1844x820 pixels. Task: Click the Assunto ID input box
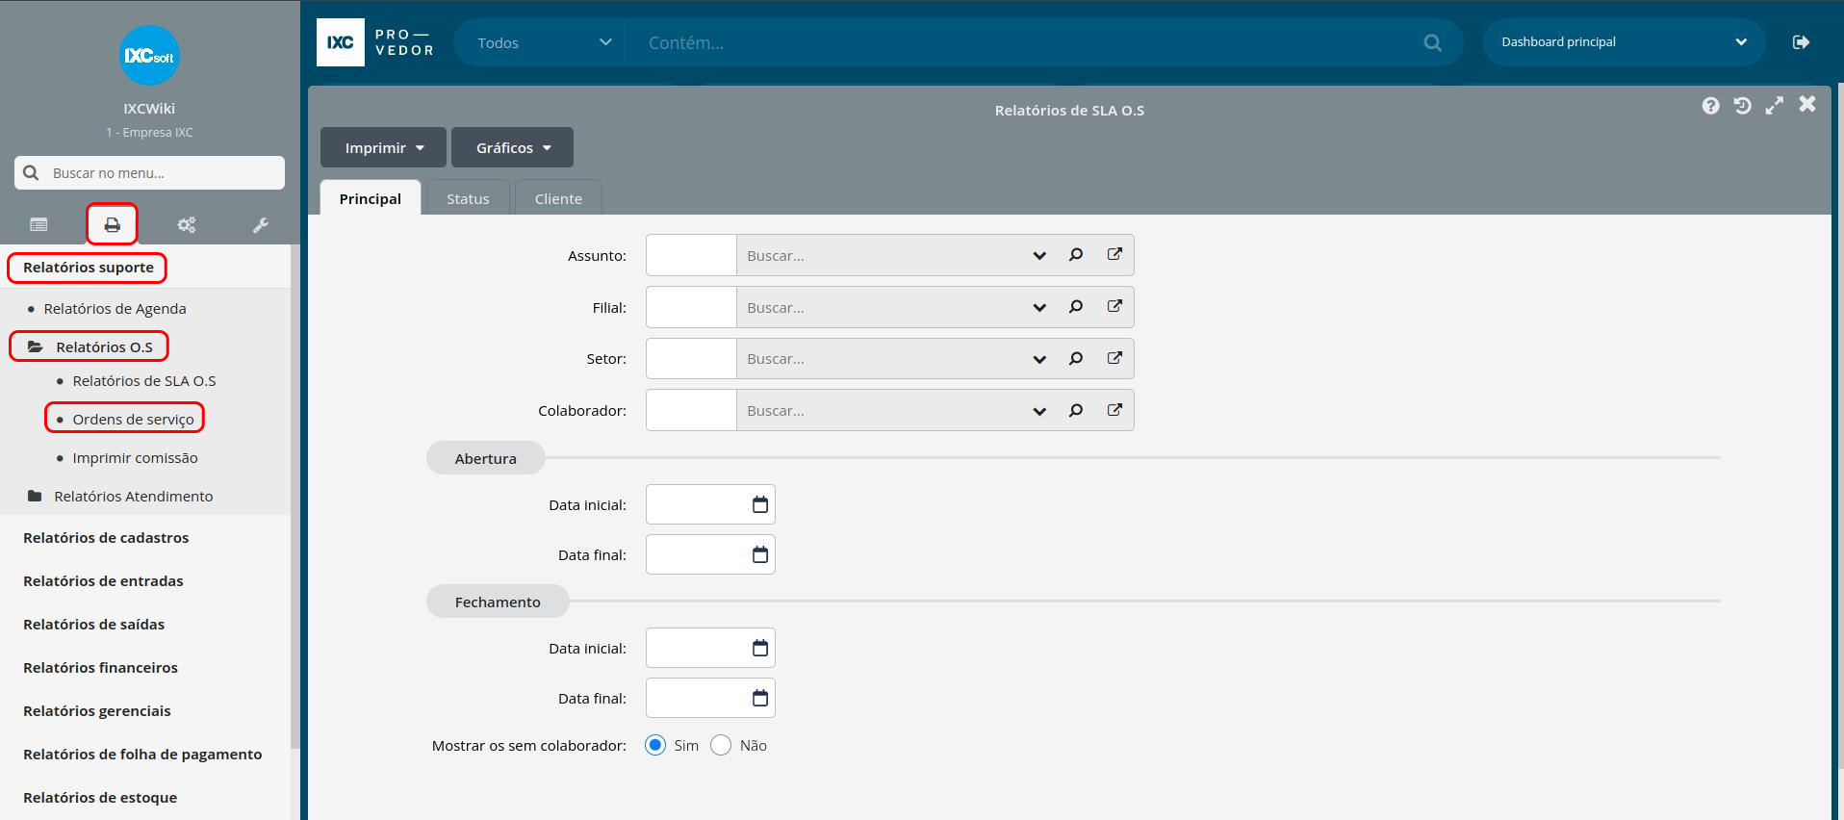691,255
